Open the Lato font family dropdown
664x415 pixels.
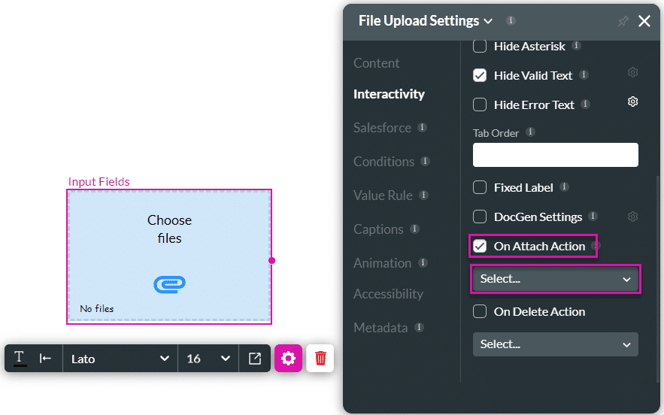coord(120,359)
